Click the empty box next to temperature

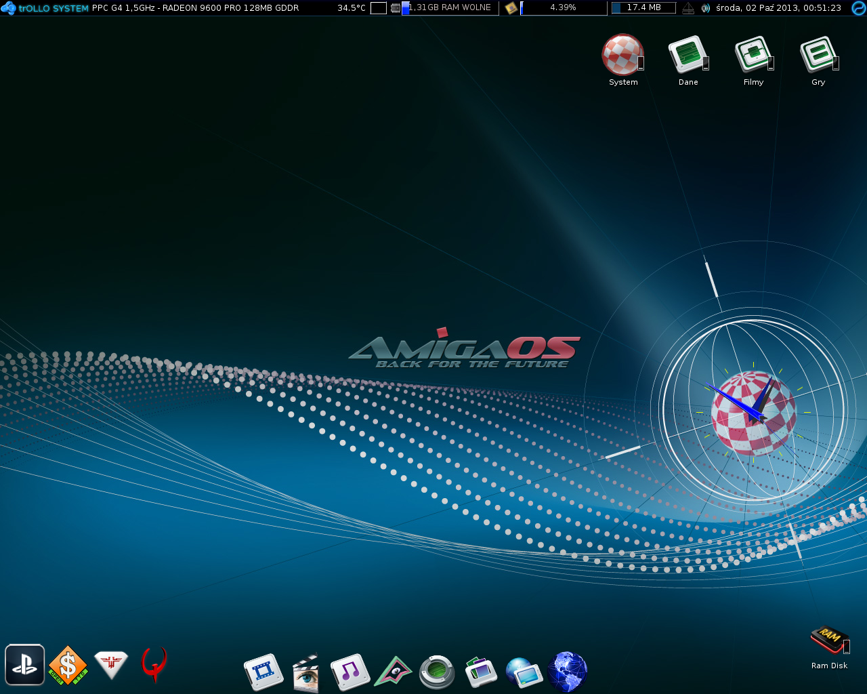379,8
